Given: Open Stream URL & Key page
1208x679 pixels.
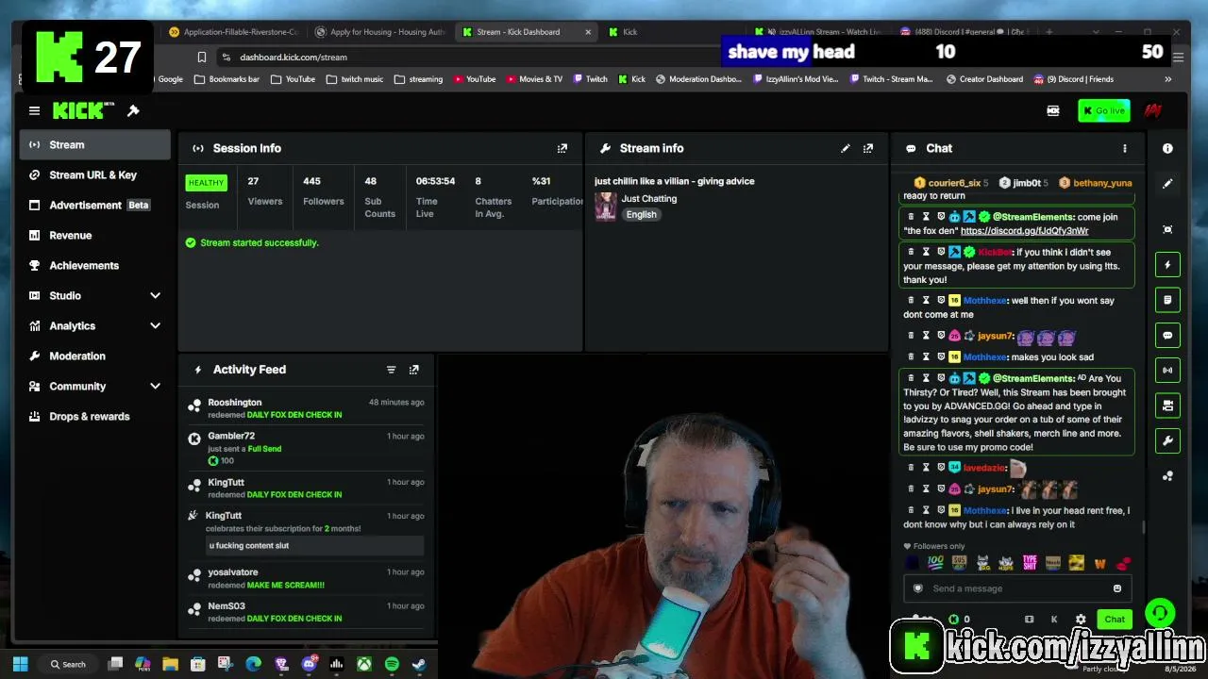Looking at the screenshot, I should (x=95, y=174).
